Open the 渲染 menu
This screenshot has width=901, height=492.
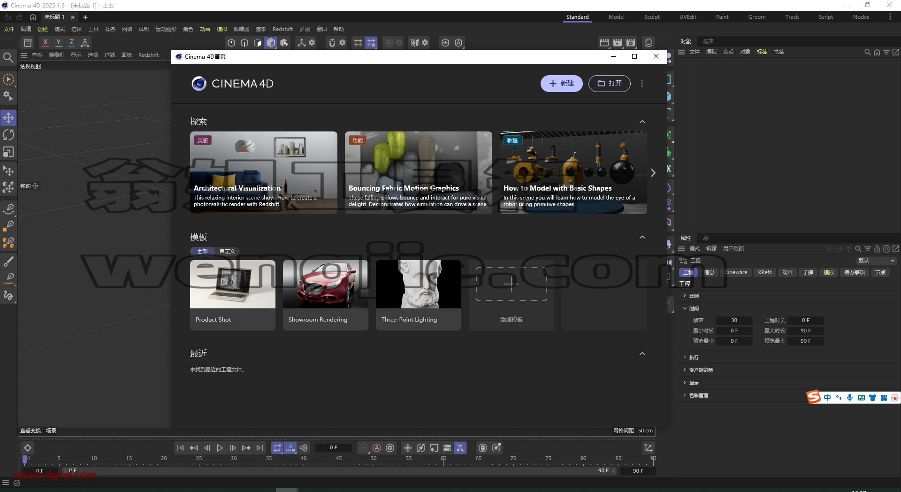pos(261,29)
